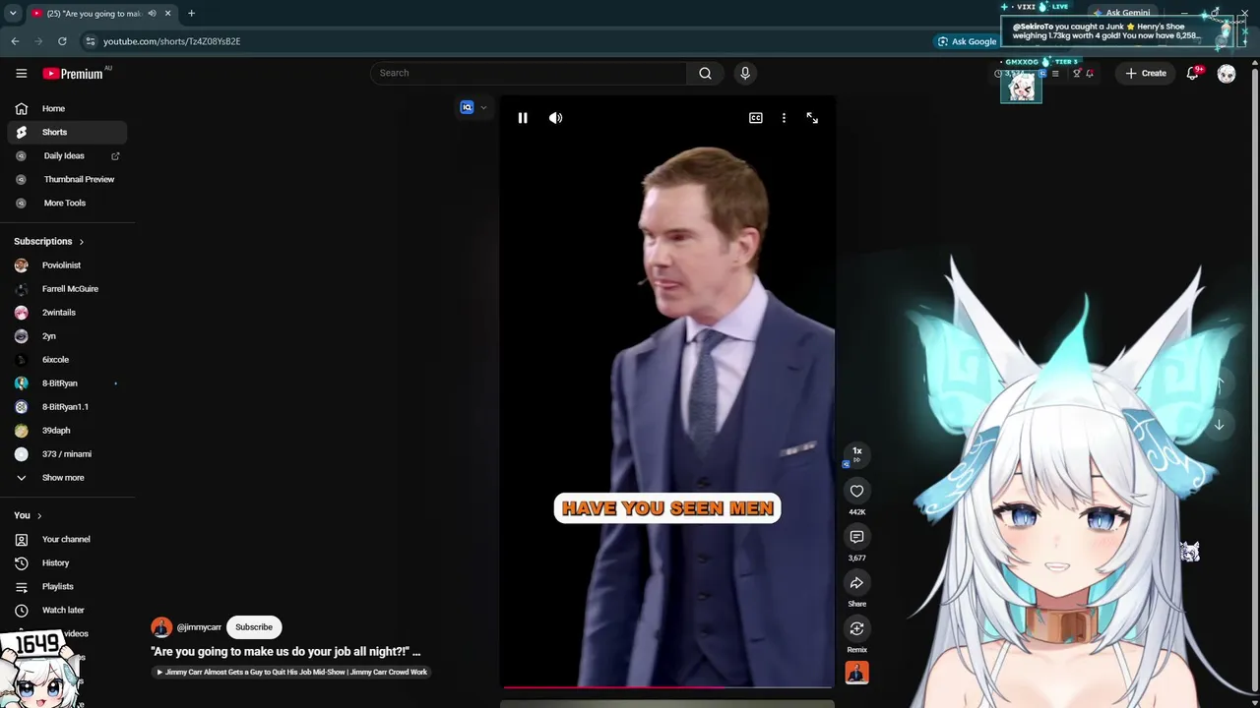Click the Ask Google lens button
Screen dimensions: 1260x708
(x=967, y=41)
